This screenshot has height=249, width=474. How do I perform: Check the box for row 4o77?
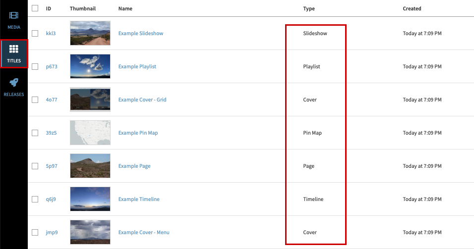(35, 100)
